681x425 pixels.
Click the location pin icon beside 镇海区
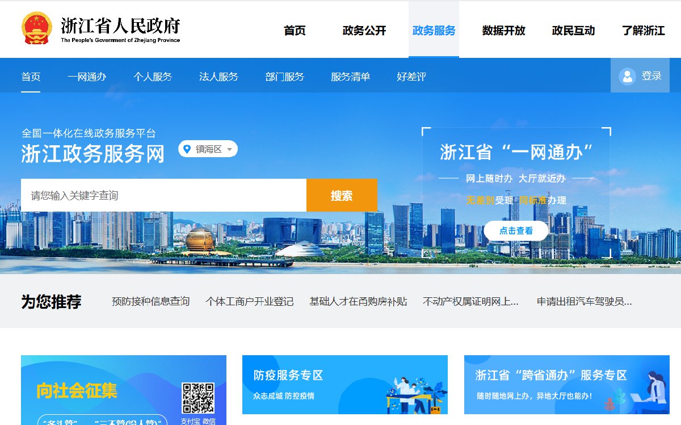[x=187, y=149]
